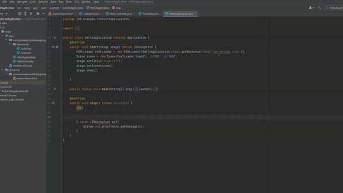
Task: Click the Expand All icon in Project panel
Action: [x=25, y=13]
